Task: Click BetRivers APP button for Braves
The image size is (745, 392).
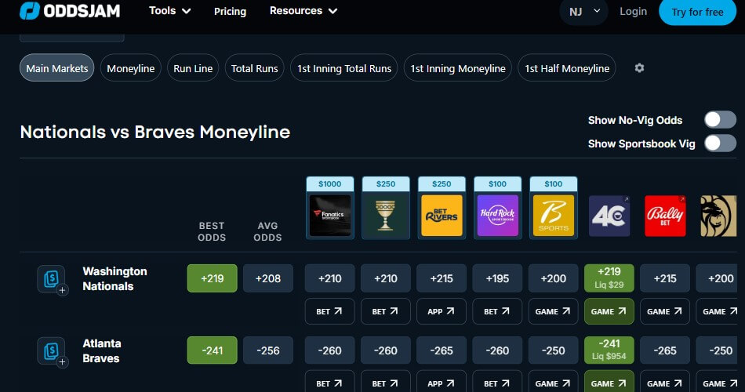Action: coord(442,382)
